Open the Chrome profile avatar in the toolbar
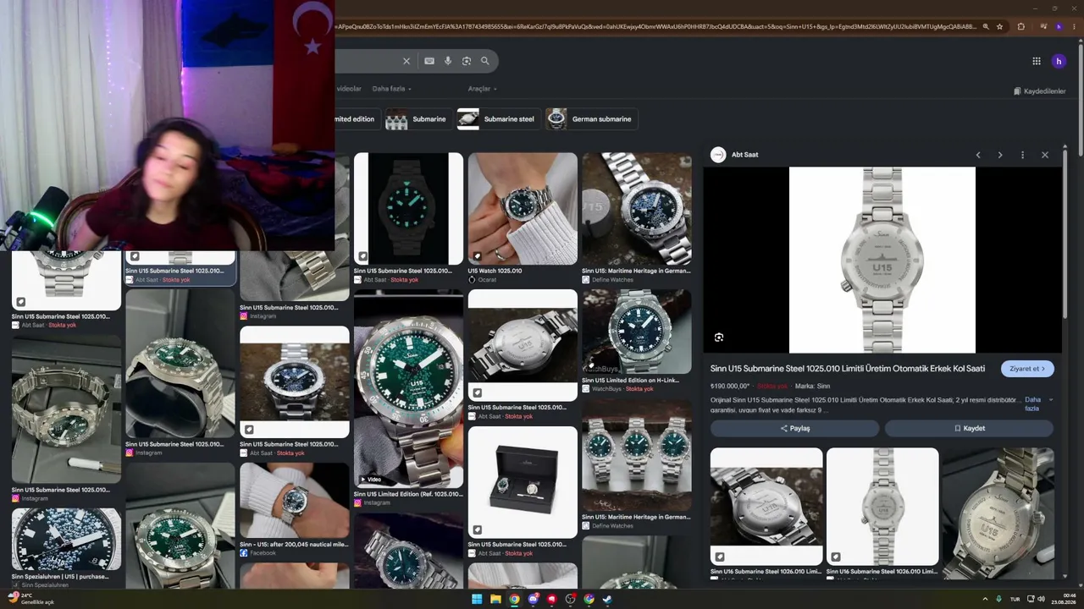This screenshot has width=1084, height=609. pos(1059,26)
